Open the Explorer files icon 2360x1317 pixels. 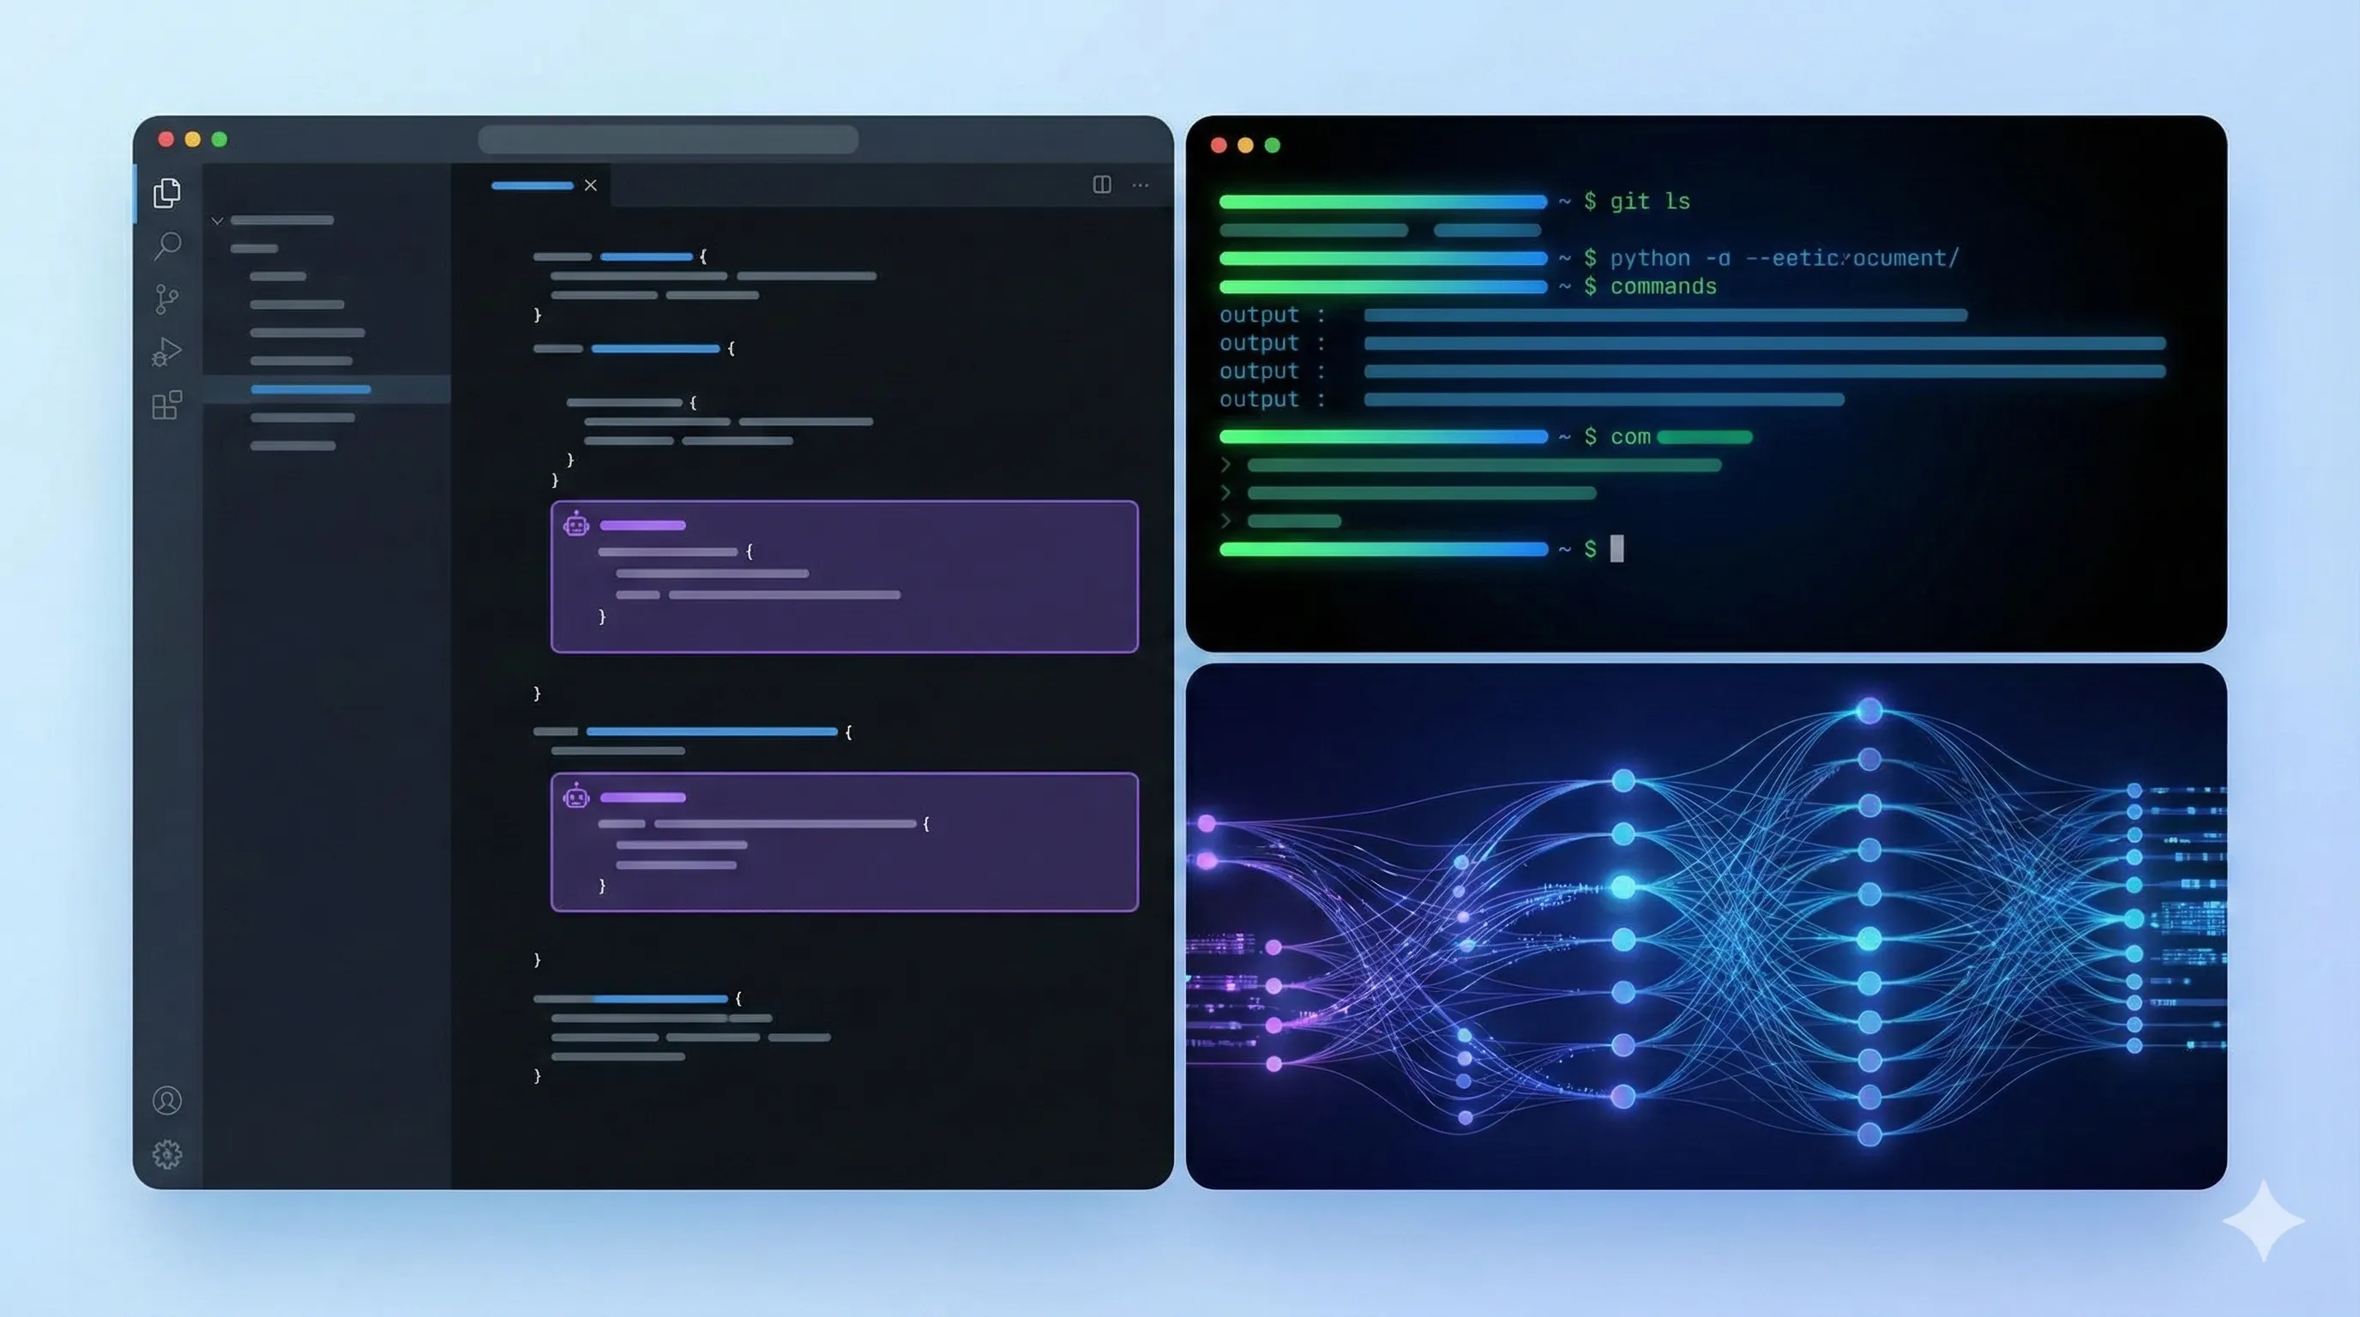tap(166, 192)
